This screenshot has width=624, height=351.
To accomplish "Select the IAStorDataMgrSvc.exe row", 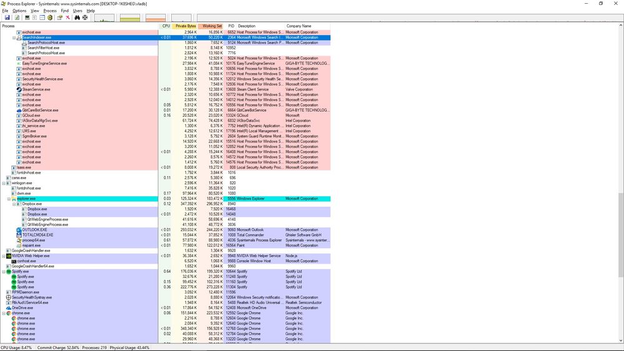I will [x=165, y=121].
